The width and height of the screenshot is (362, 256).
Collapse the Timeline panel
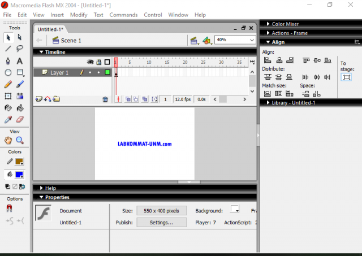point(41,52)
